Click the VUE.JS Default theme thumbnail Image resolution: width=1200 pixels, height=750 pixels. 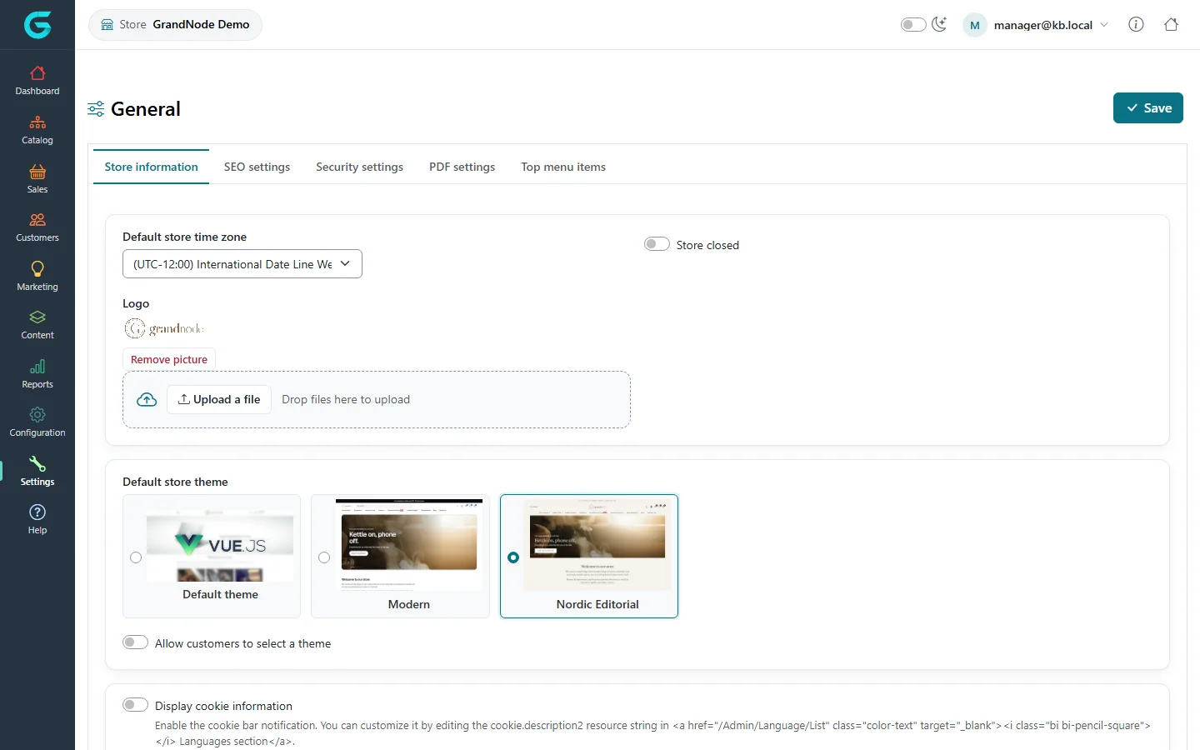[220, 545]
